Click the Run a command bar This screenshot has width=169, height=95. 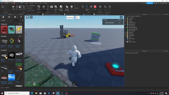(x=84, y=88)
